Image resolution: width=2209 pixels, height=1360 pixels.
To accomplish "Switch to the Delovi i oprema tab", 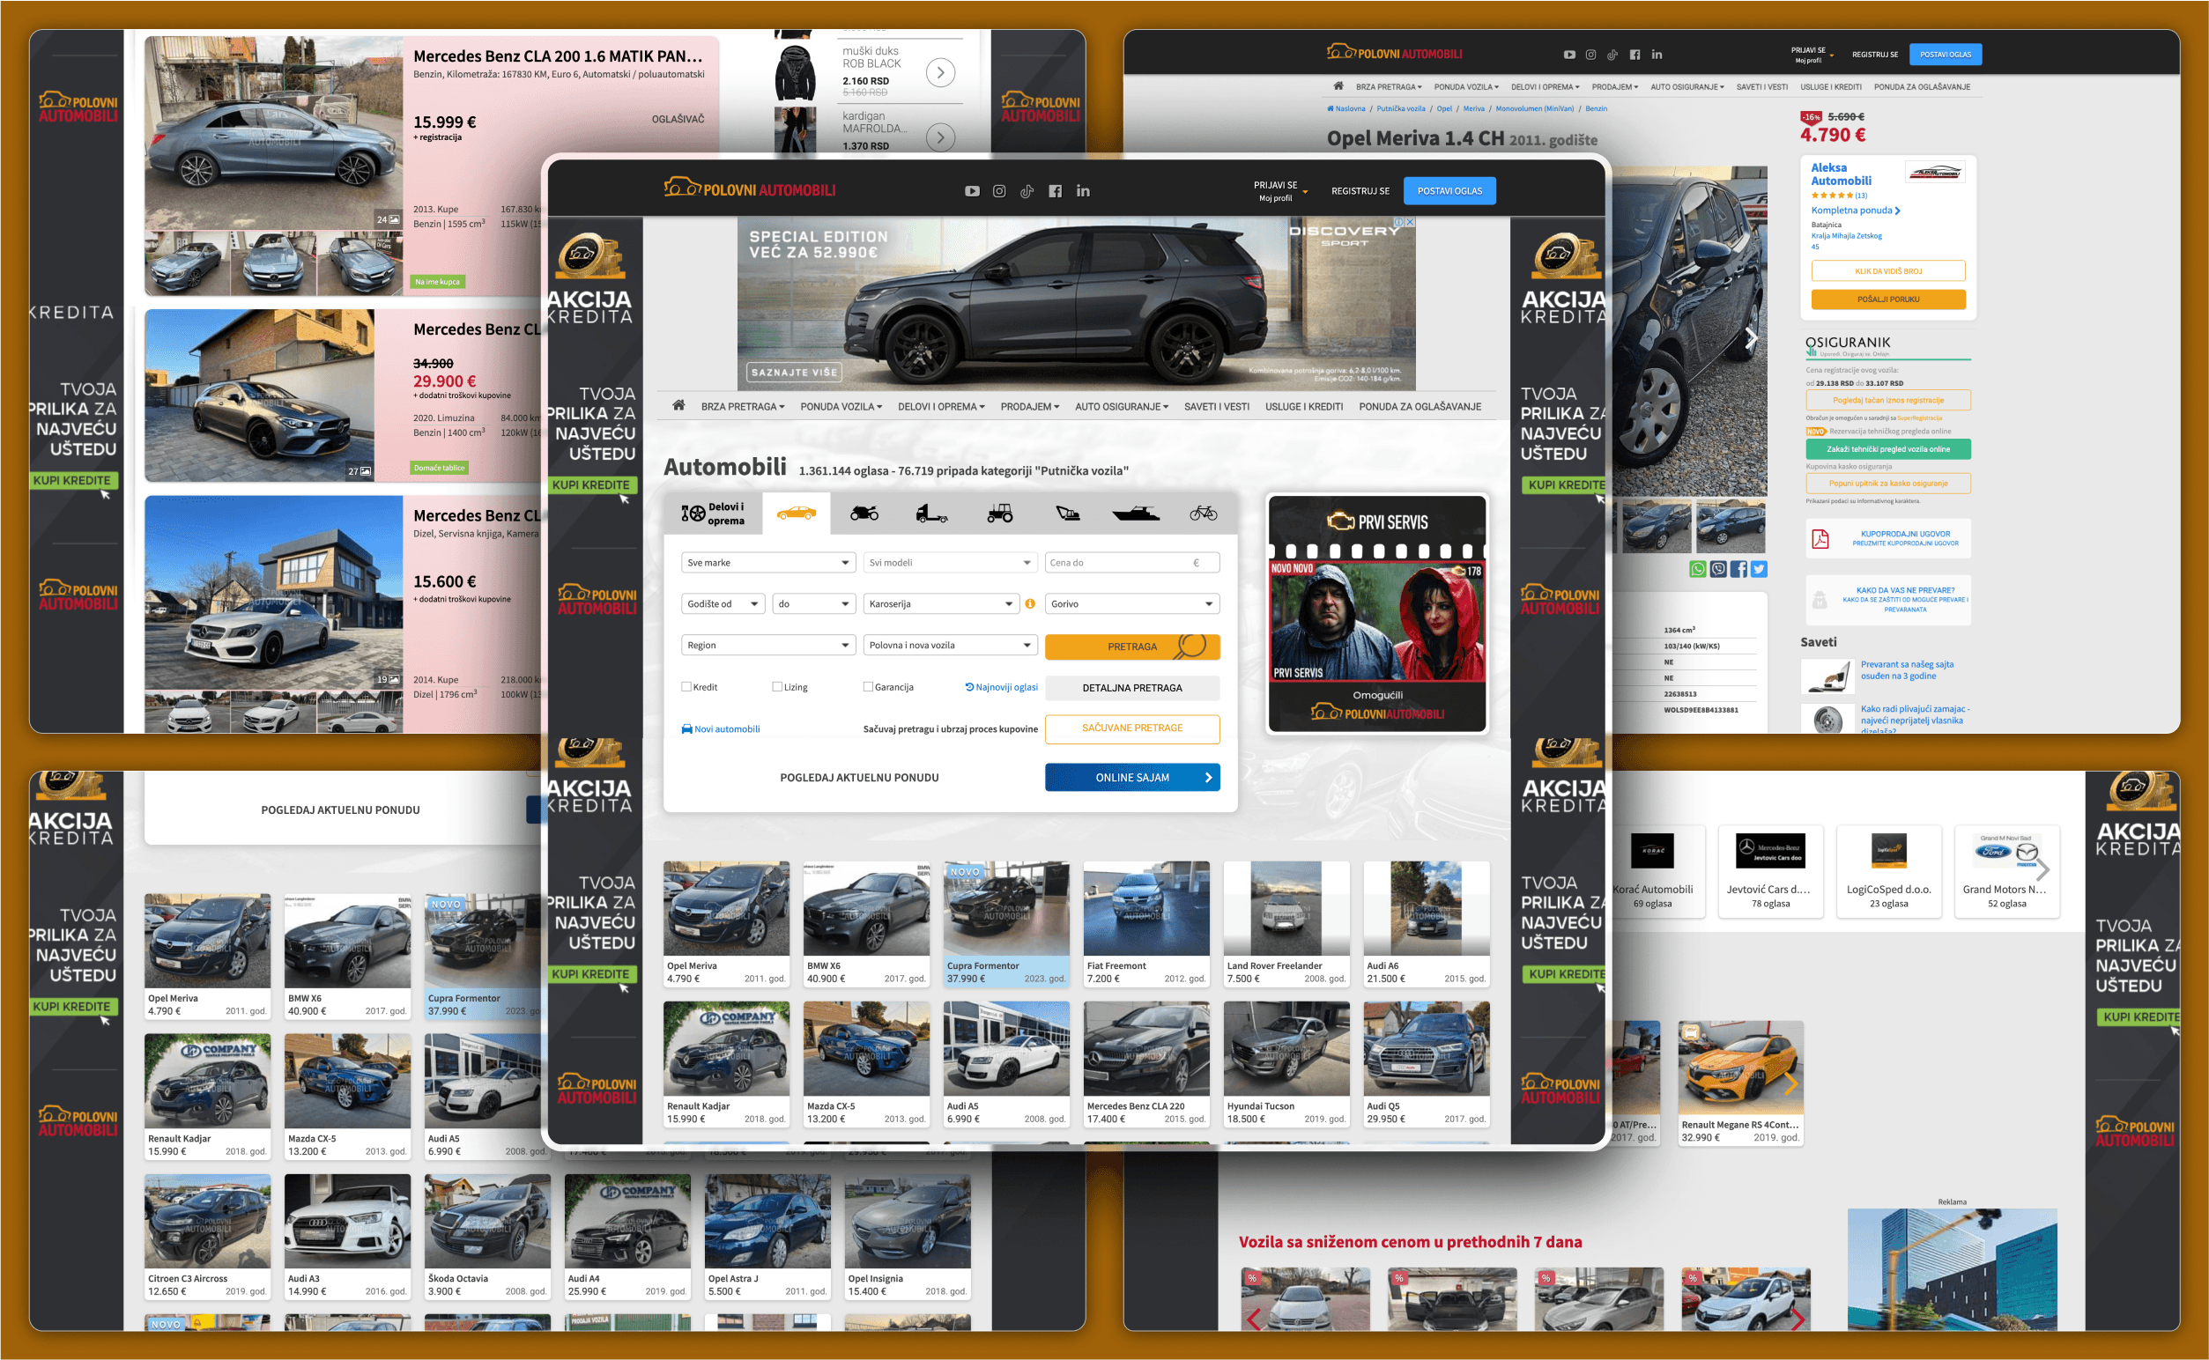I will pyautogui.click(x=713, y=514).
